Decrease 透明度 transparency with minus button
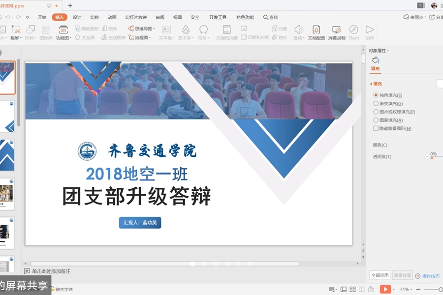This screenshot has width=443, height=295. point(427,156)
